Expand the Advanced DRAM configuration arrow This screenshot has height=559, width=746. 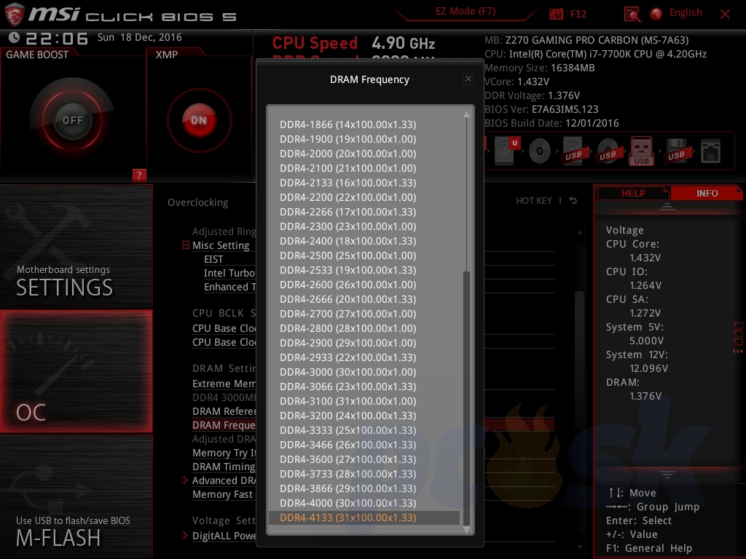tap(185, 480)
